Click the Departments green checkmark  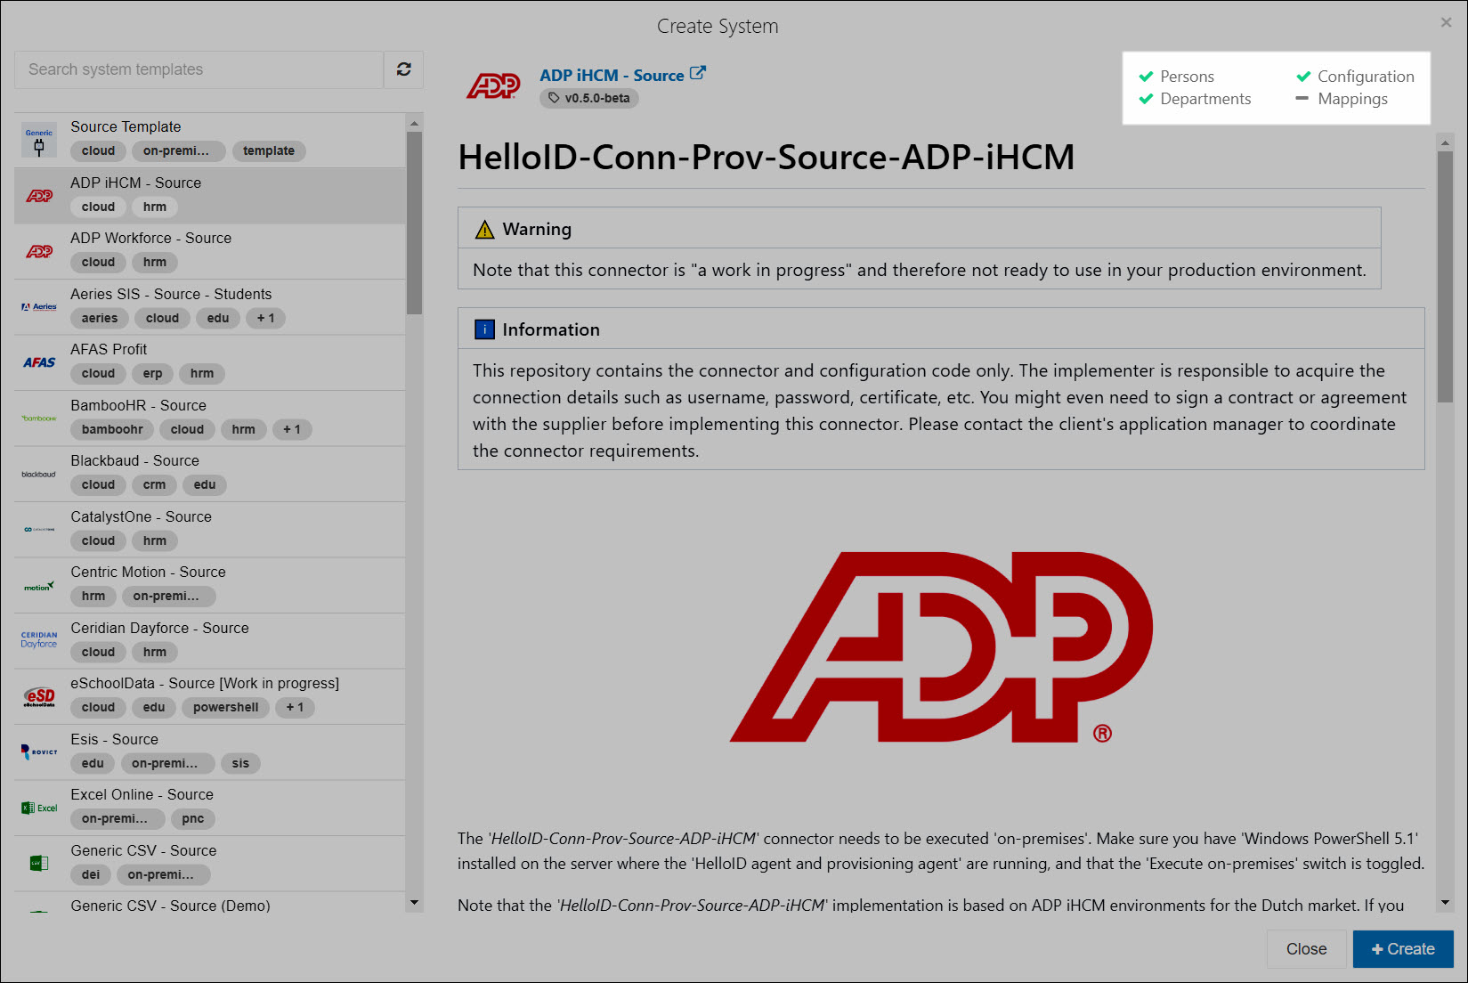[1146, 99]
